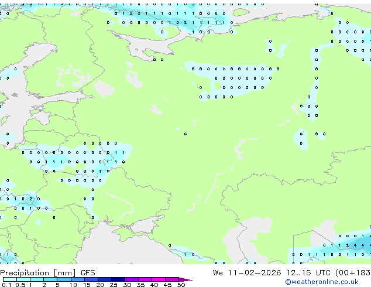Click the '0.1' legend scale label

click(6, 285)
